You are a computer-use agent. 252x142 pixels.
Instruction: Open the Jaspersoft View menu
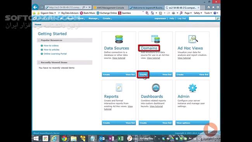point(81,19)
